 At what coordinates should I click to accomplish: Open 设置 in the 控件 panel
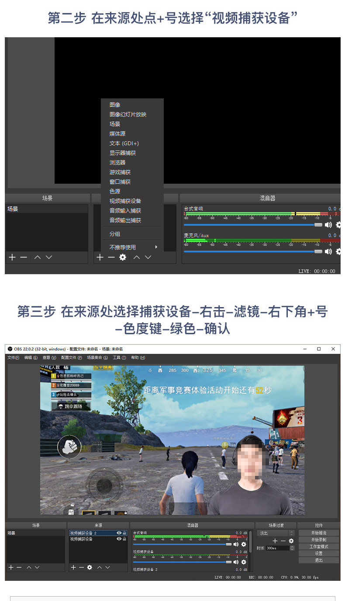(x=319, y=553)
